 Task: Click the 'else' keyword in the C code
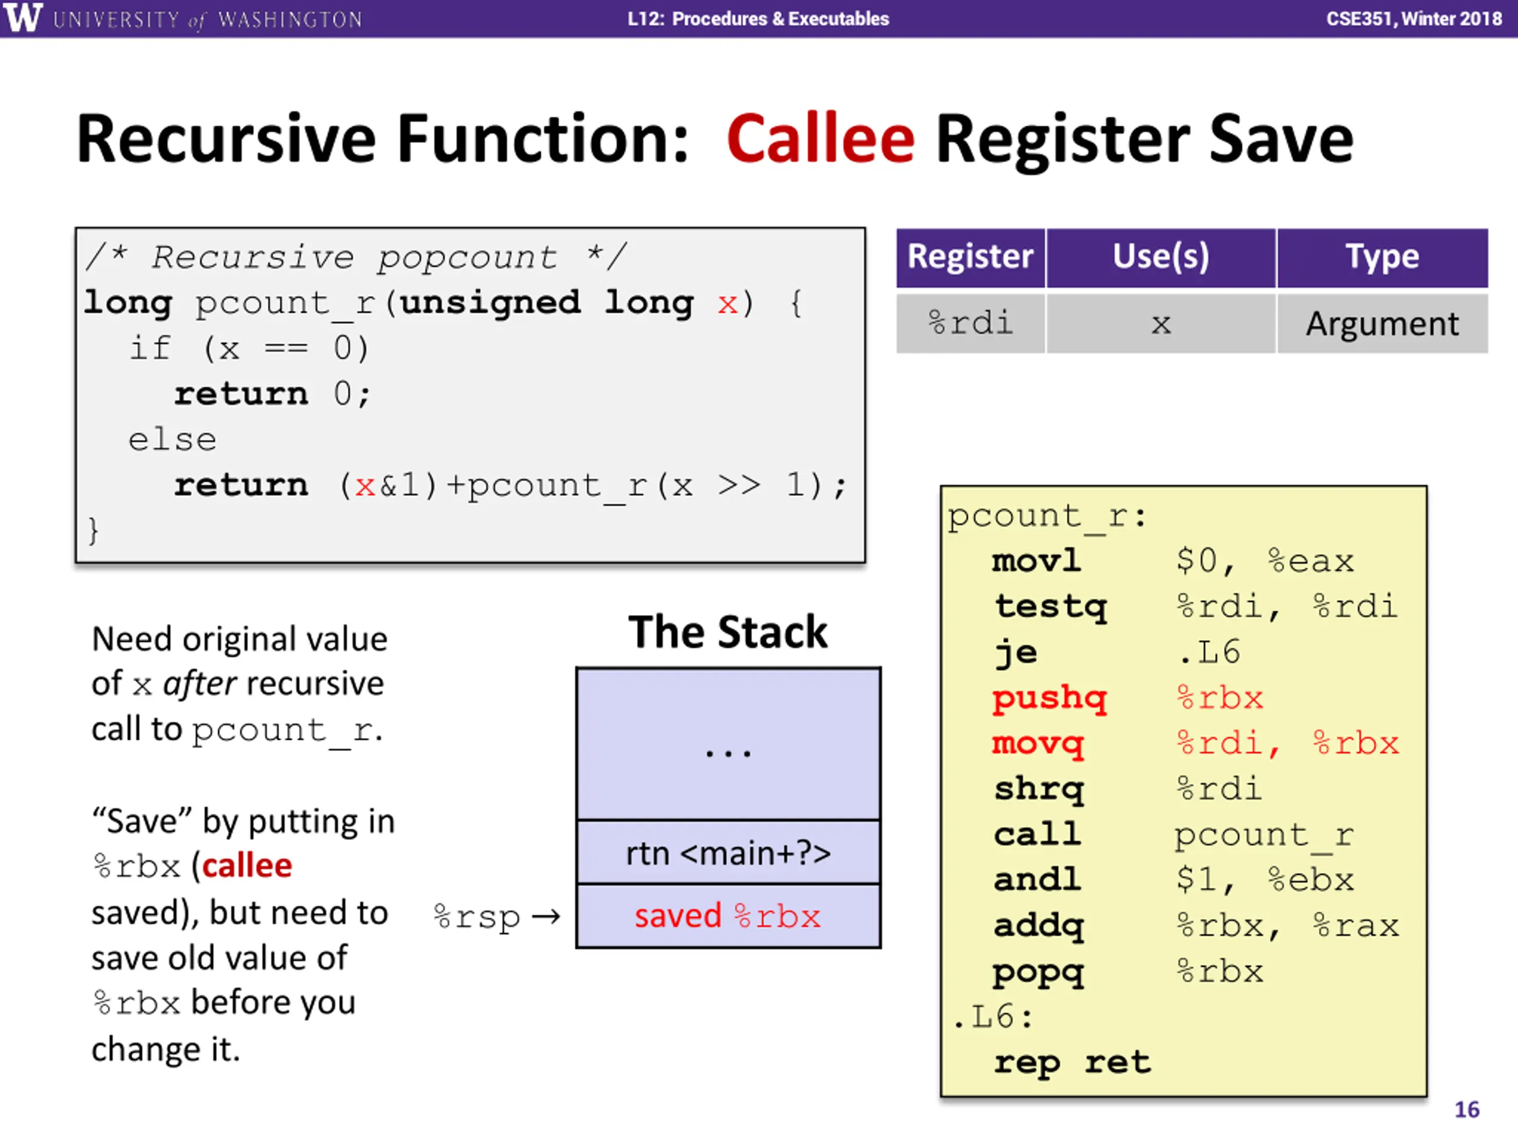[172, 440]
